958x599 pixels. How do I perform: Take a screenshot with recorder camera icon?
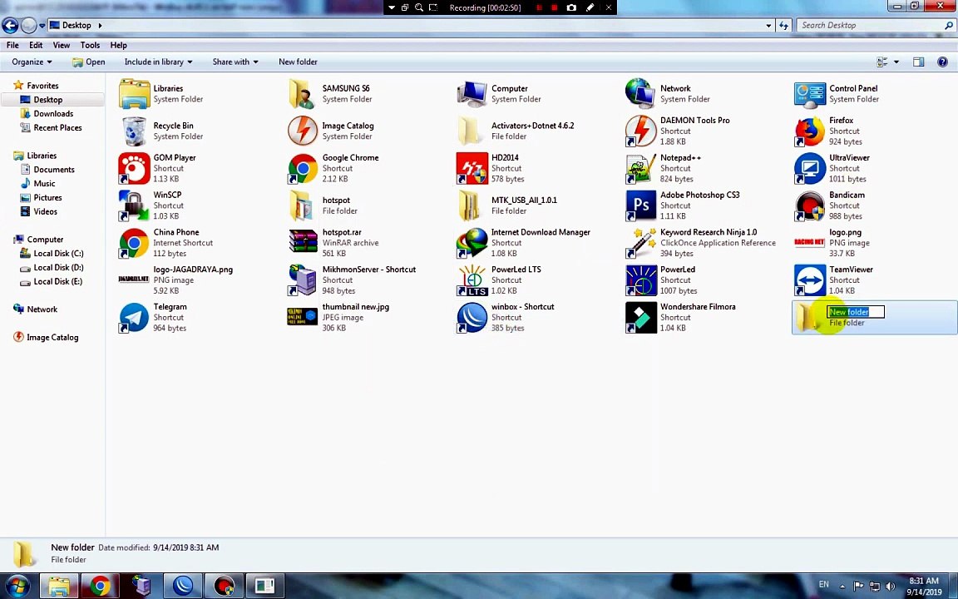[571, 8]
